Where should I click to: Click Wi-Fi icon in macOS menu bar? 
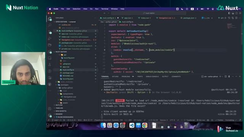click(x=208, y=9)
